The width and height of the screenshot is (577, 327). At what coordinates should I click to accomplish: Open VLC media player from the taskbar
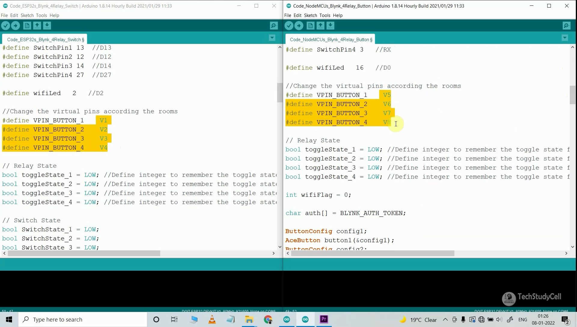pos(212,319)
